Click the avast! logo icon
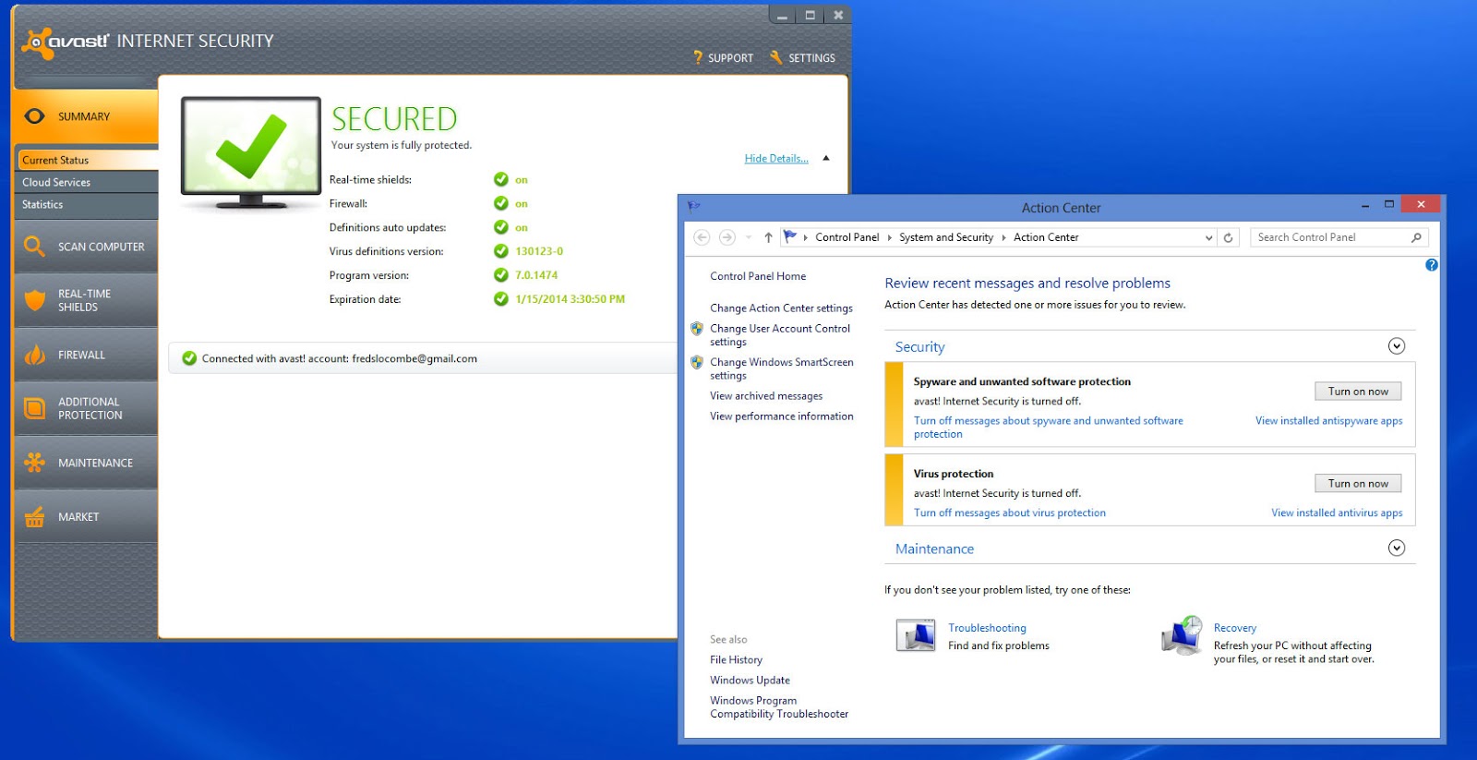Viewport: 1477px width, 760px height. pyautogui.click(x=36, y=42)
